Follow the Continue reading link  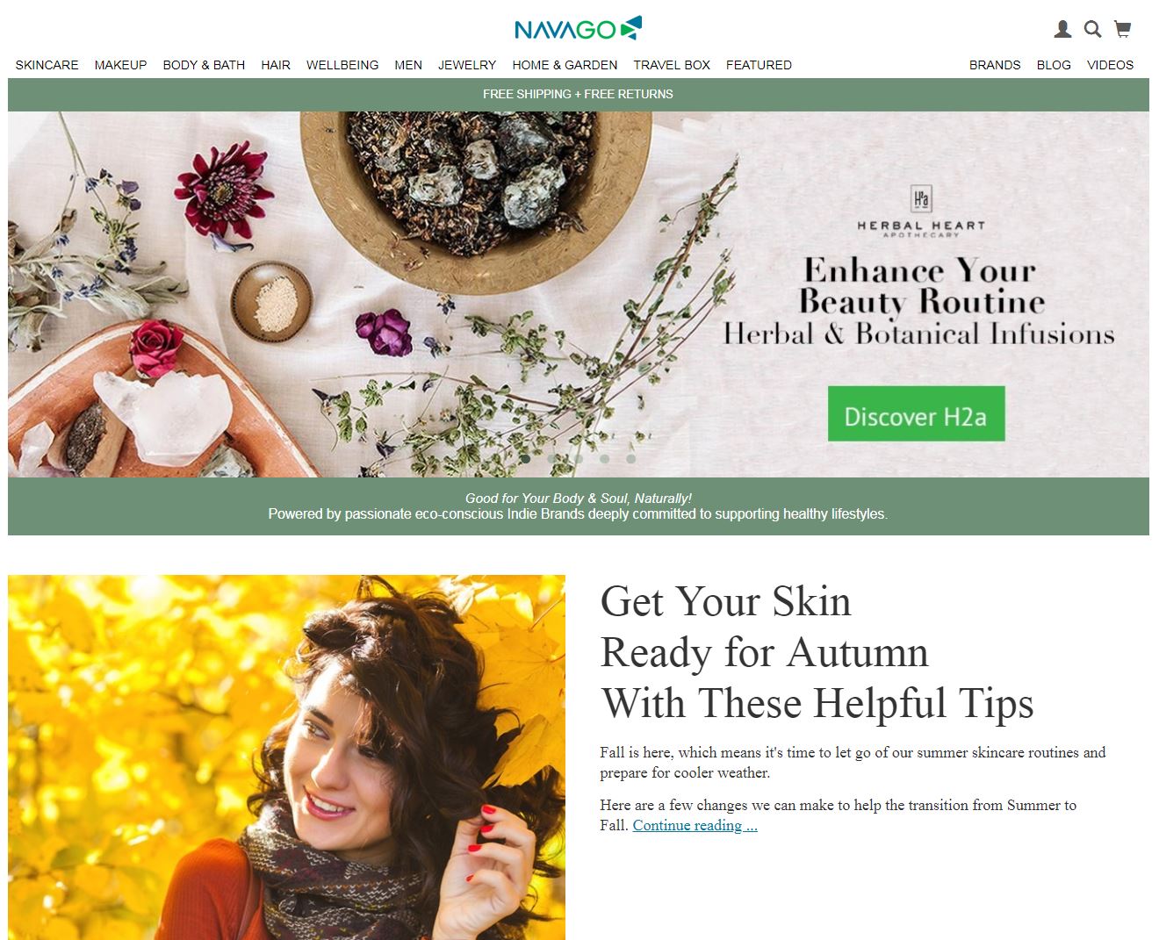(x=695, y=825)
